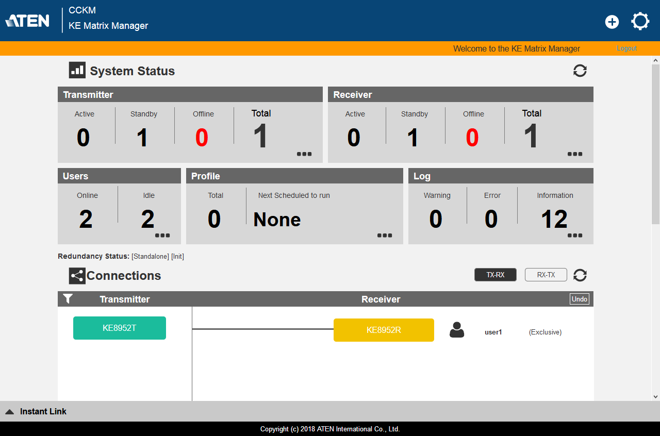
Task: Switch to TX-RX connection view
Action: click(496, 275)
